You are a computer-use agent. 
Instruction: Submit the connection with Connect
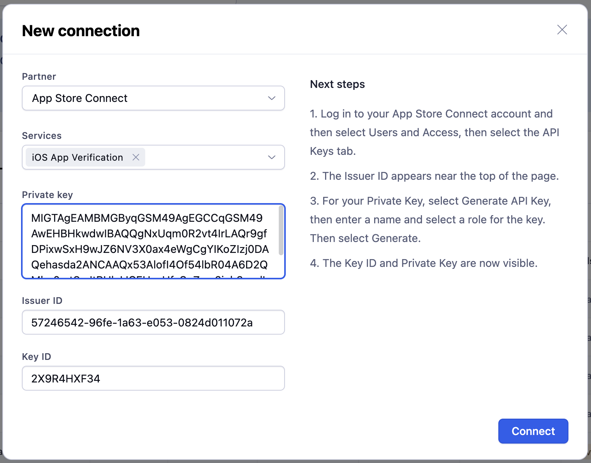click(x=533, y=431)
